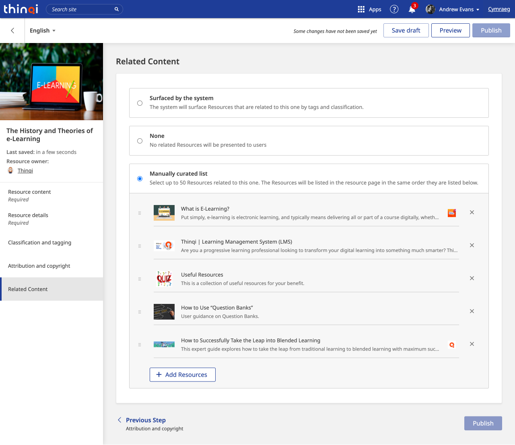The height and width of the screenshot is (445, 515).
Task: Click 'Some changes have not been saved yet'
Action: 335,31
